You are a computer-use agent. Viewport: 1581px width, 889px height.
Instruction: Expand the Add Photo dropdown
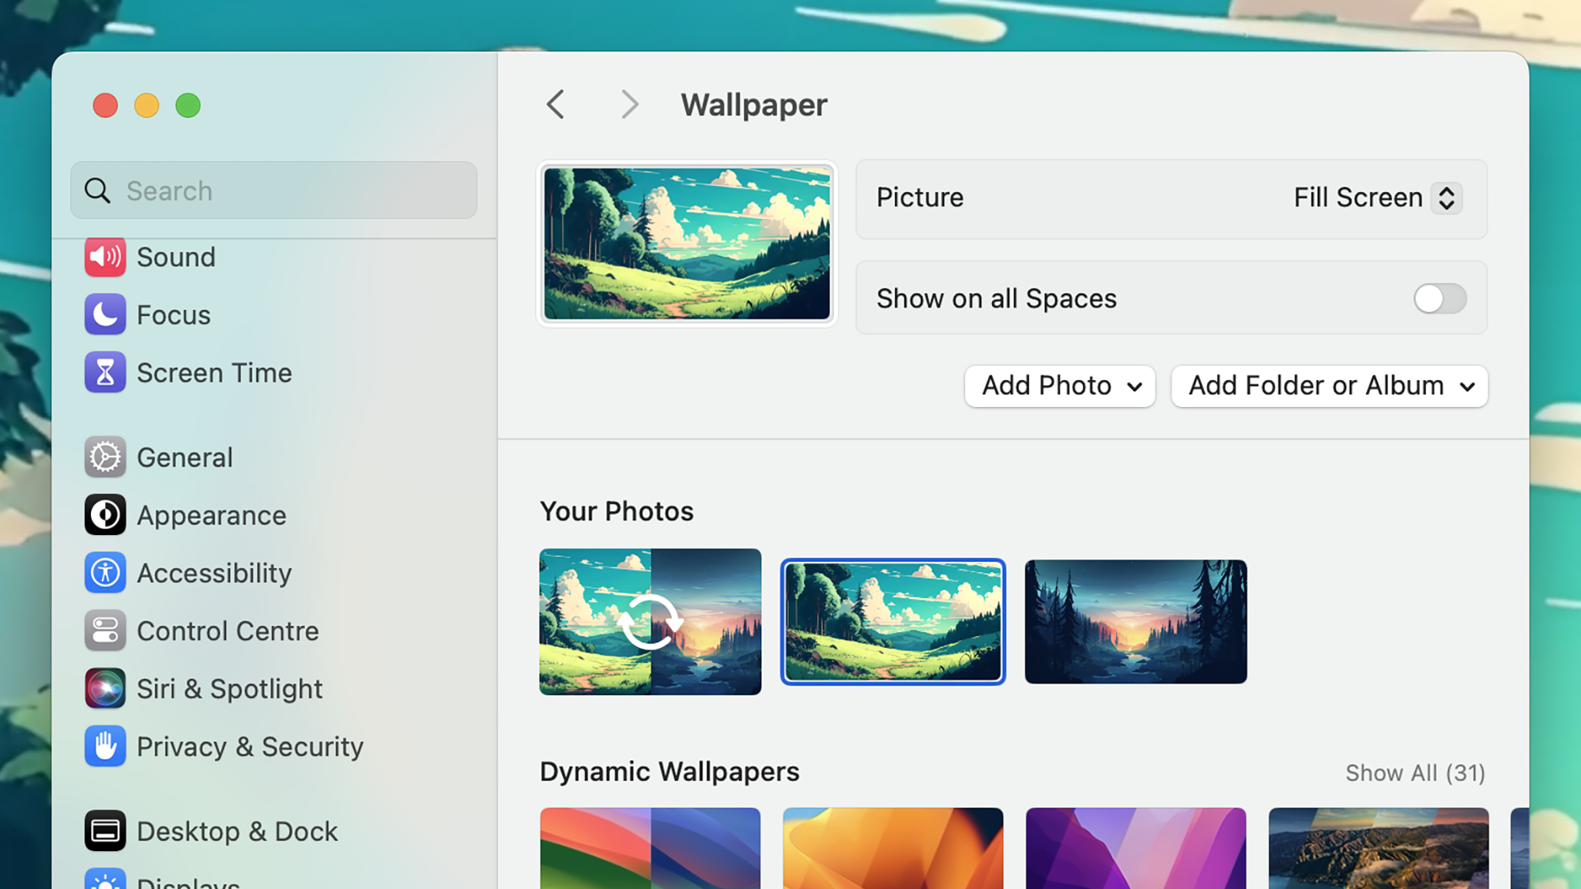[1059, 386]
